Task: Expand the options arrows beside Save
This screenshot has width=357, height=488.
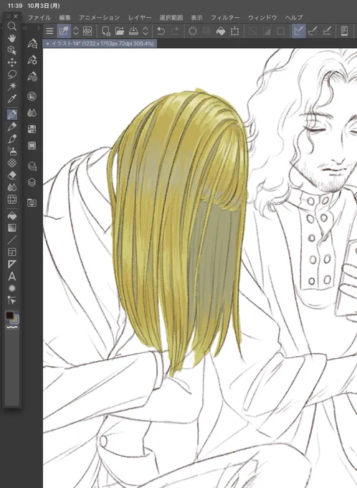Action: [146, 31]
